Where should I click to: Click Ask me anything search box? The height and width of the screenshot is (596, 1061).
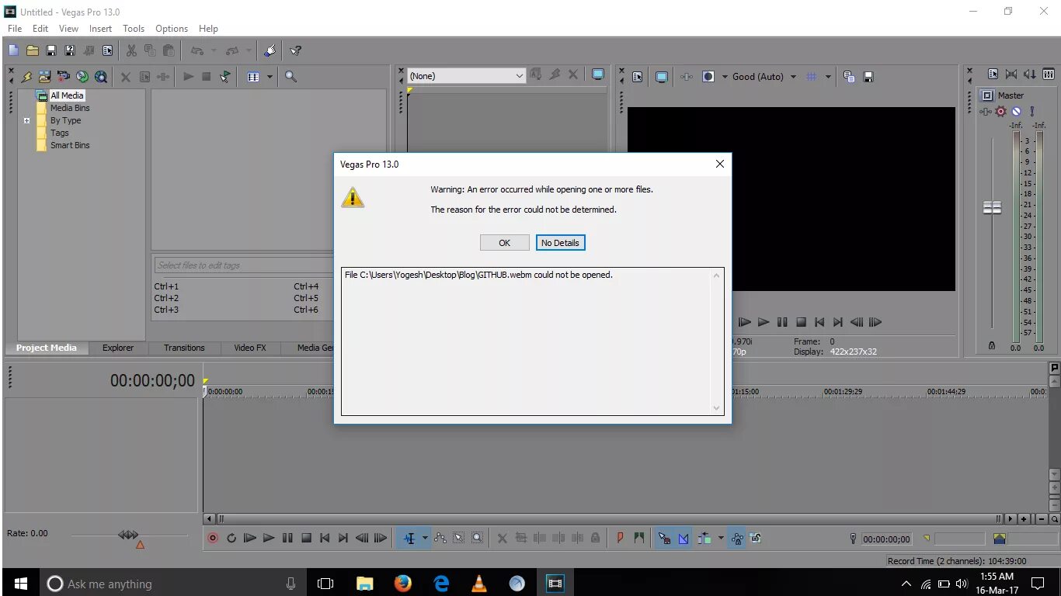(x=172, y=584)
